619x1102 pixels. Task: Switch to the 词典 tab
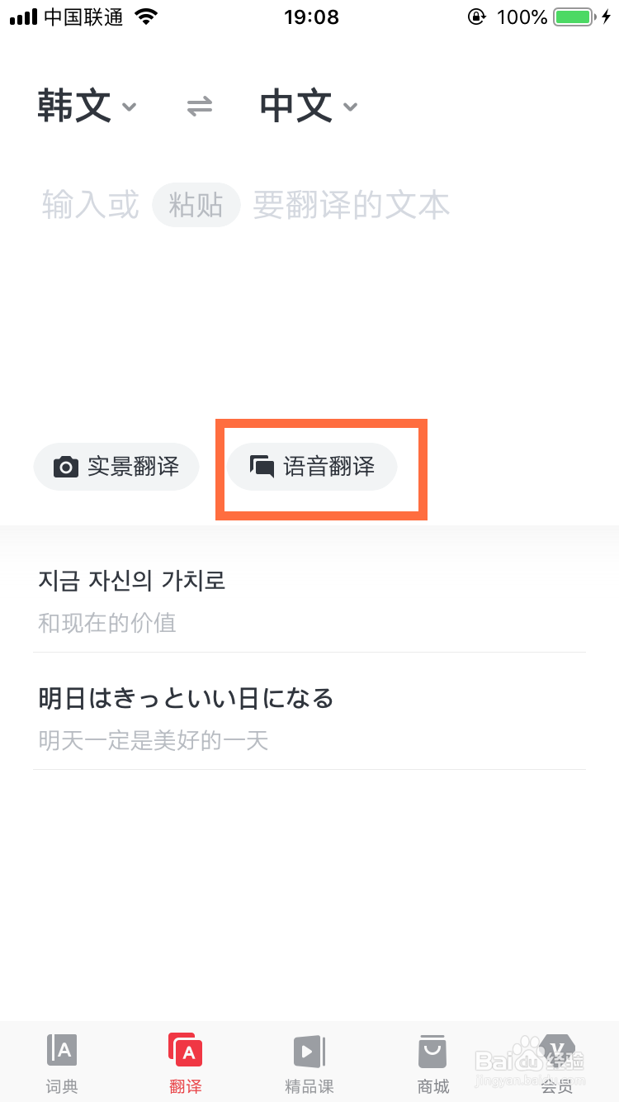click(x=62, y=1062)
